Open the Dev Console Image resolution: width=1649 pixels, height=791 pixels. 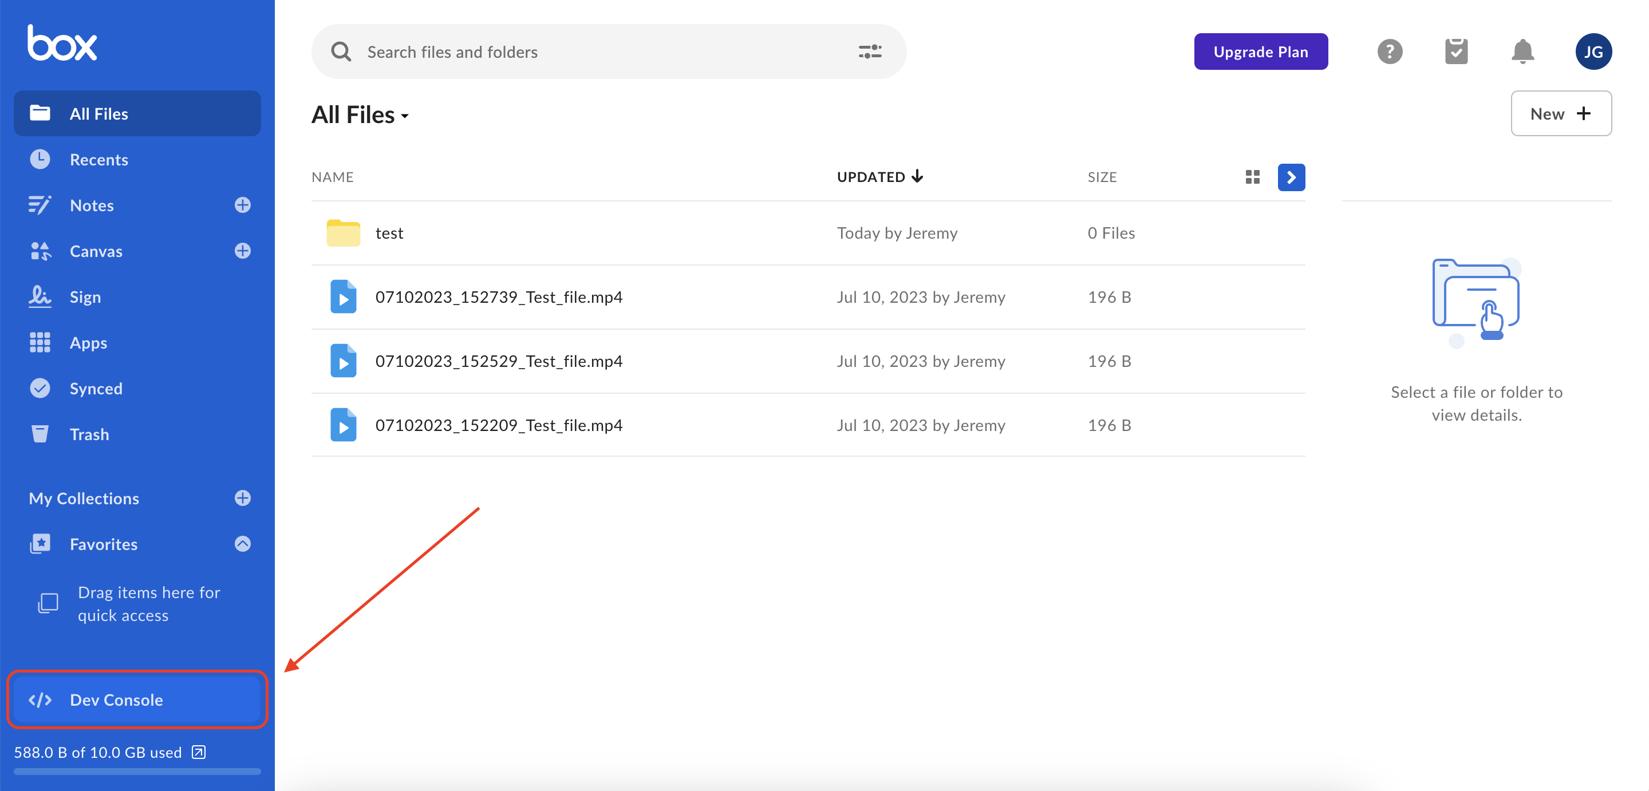[x=116, y=699]
